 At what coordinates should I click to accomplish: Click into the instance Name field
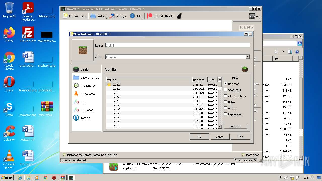coord(177,46)
